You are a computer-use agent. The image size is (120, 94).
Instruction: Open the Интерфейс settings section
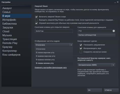9,20
